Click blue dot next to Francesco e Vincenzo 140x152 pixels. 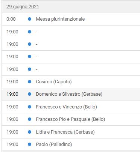(29, 107)
